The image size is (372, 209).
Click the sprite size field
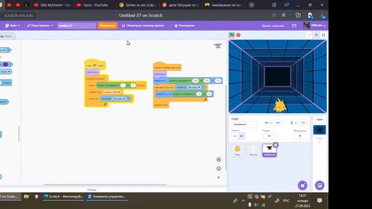tap(269, 136)
